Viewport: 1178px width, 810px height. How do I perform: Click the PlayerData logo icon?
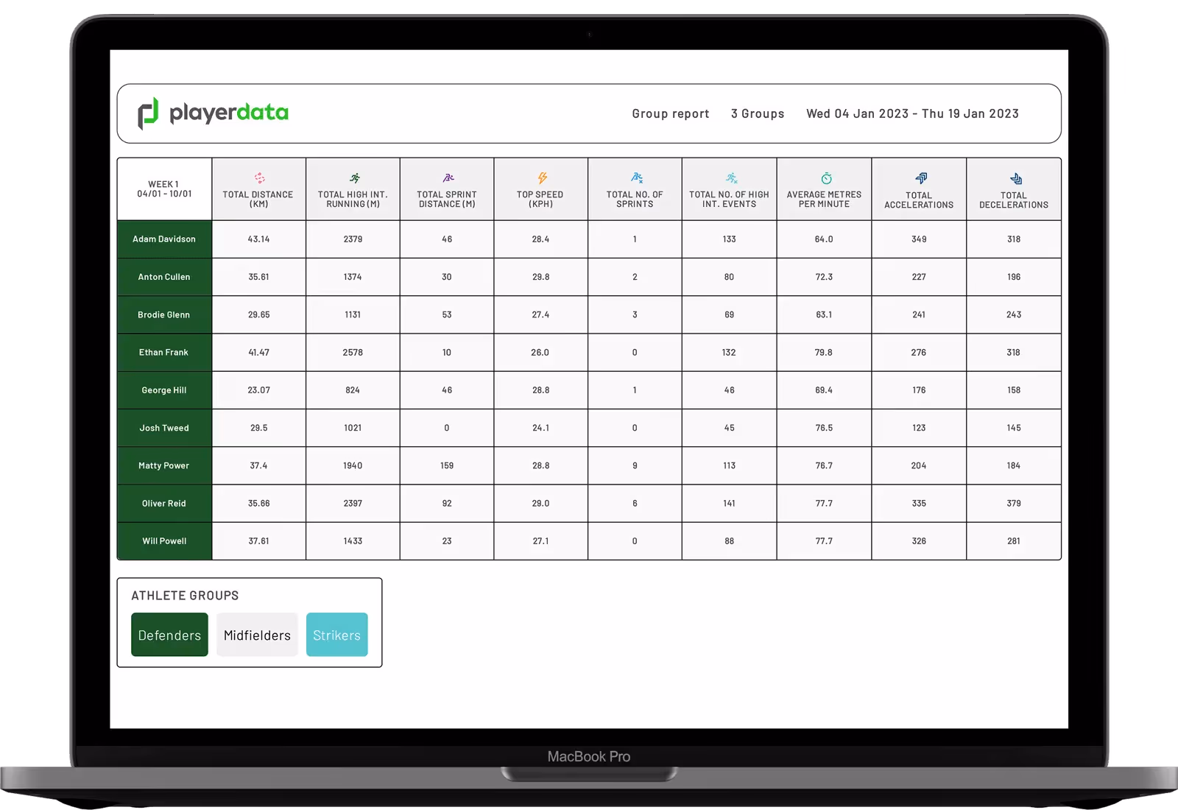[148, 113]
